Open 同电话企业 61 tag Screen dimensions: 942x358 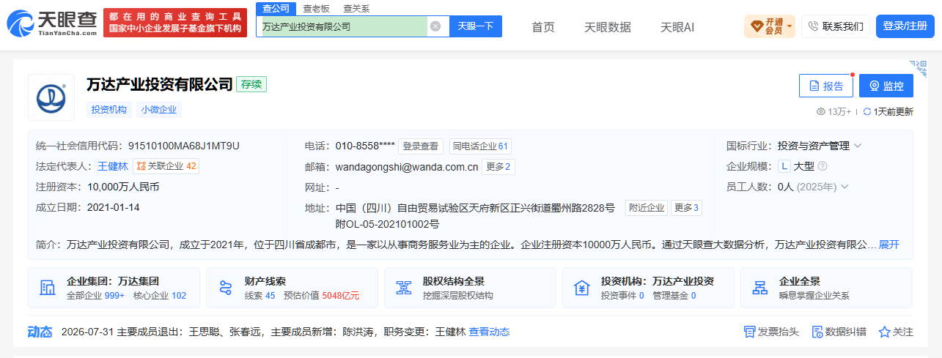pyautogui.click(x=480, y=146)
